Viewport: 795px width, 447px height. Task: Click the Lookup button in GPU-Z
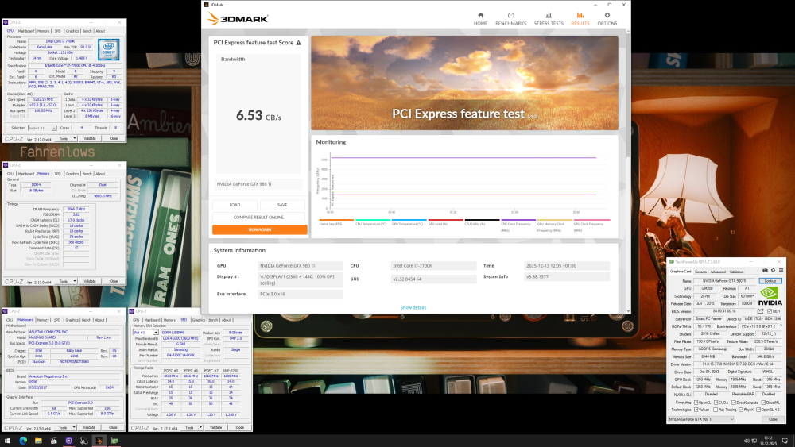(x=770, y=281)
